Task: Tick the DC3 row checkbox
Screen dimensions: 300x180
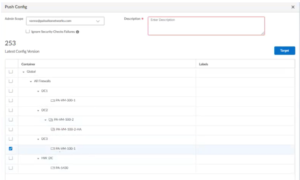Action: (x=11, y=139)
